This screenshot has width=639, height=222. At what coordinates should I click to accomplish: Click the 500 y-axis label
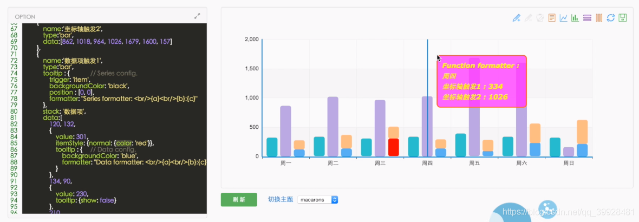[x=254, y=127]
